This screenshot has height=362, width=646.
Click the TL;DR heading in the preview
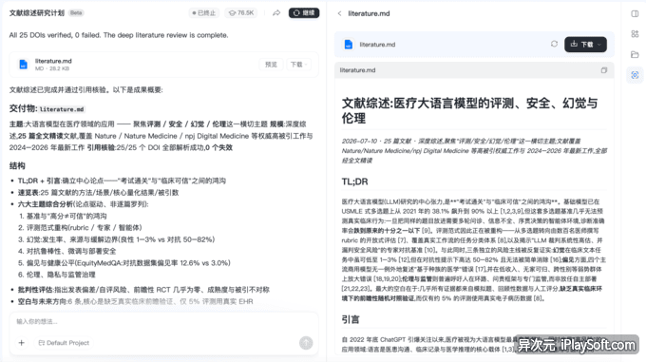pyautogui.click(x=354, y=181)
